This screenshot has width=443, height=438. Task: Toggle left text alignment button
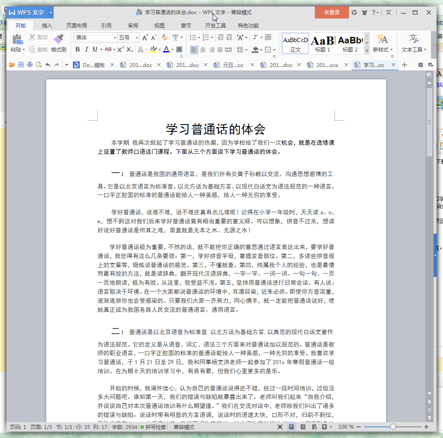point(194,50)
